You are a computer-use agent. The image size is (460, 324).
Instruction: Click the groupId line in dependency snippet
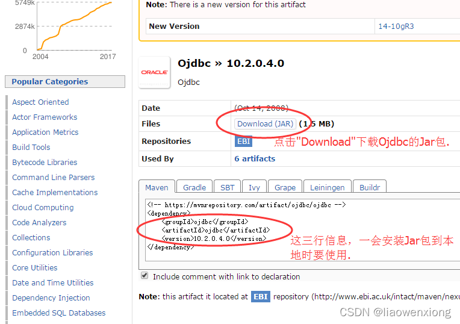tap(205, 222)
